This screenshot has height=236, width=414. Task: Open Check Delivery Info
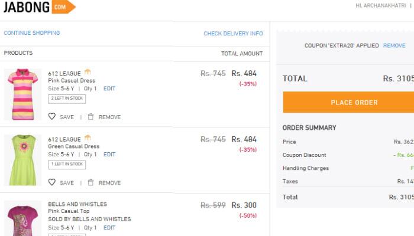coord(233,34)
